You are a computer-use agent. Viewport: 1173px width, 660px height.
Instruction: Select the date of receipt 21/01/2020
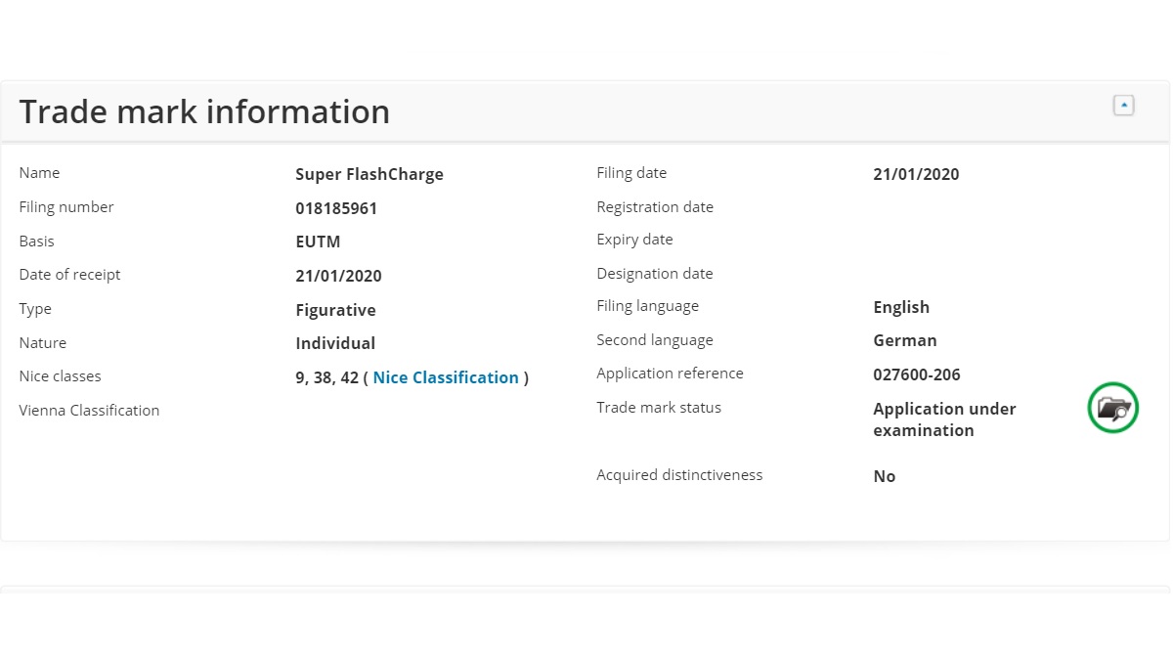click(x=338, y=276)
